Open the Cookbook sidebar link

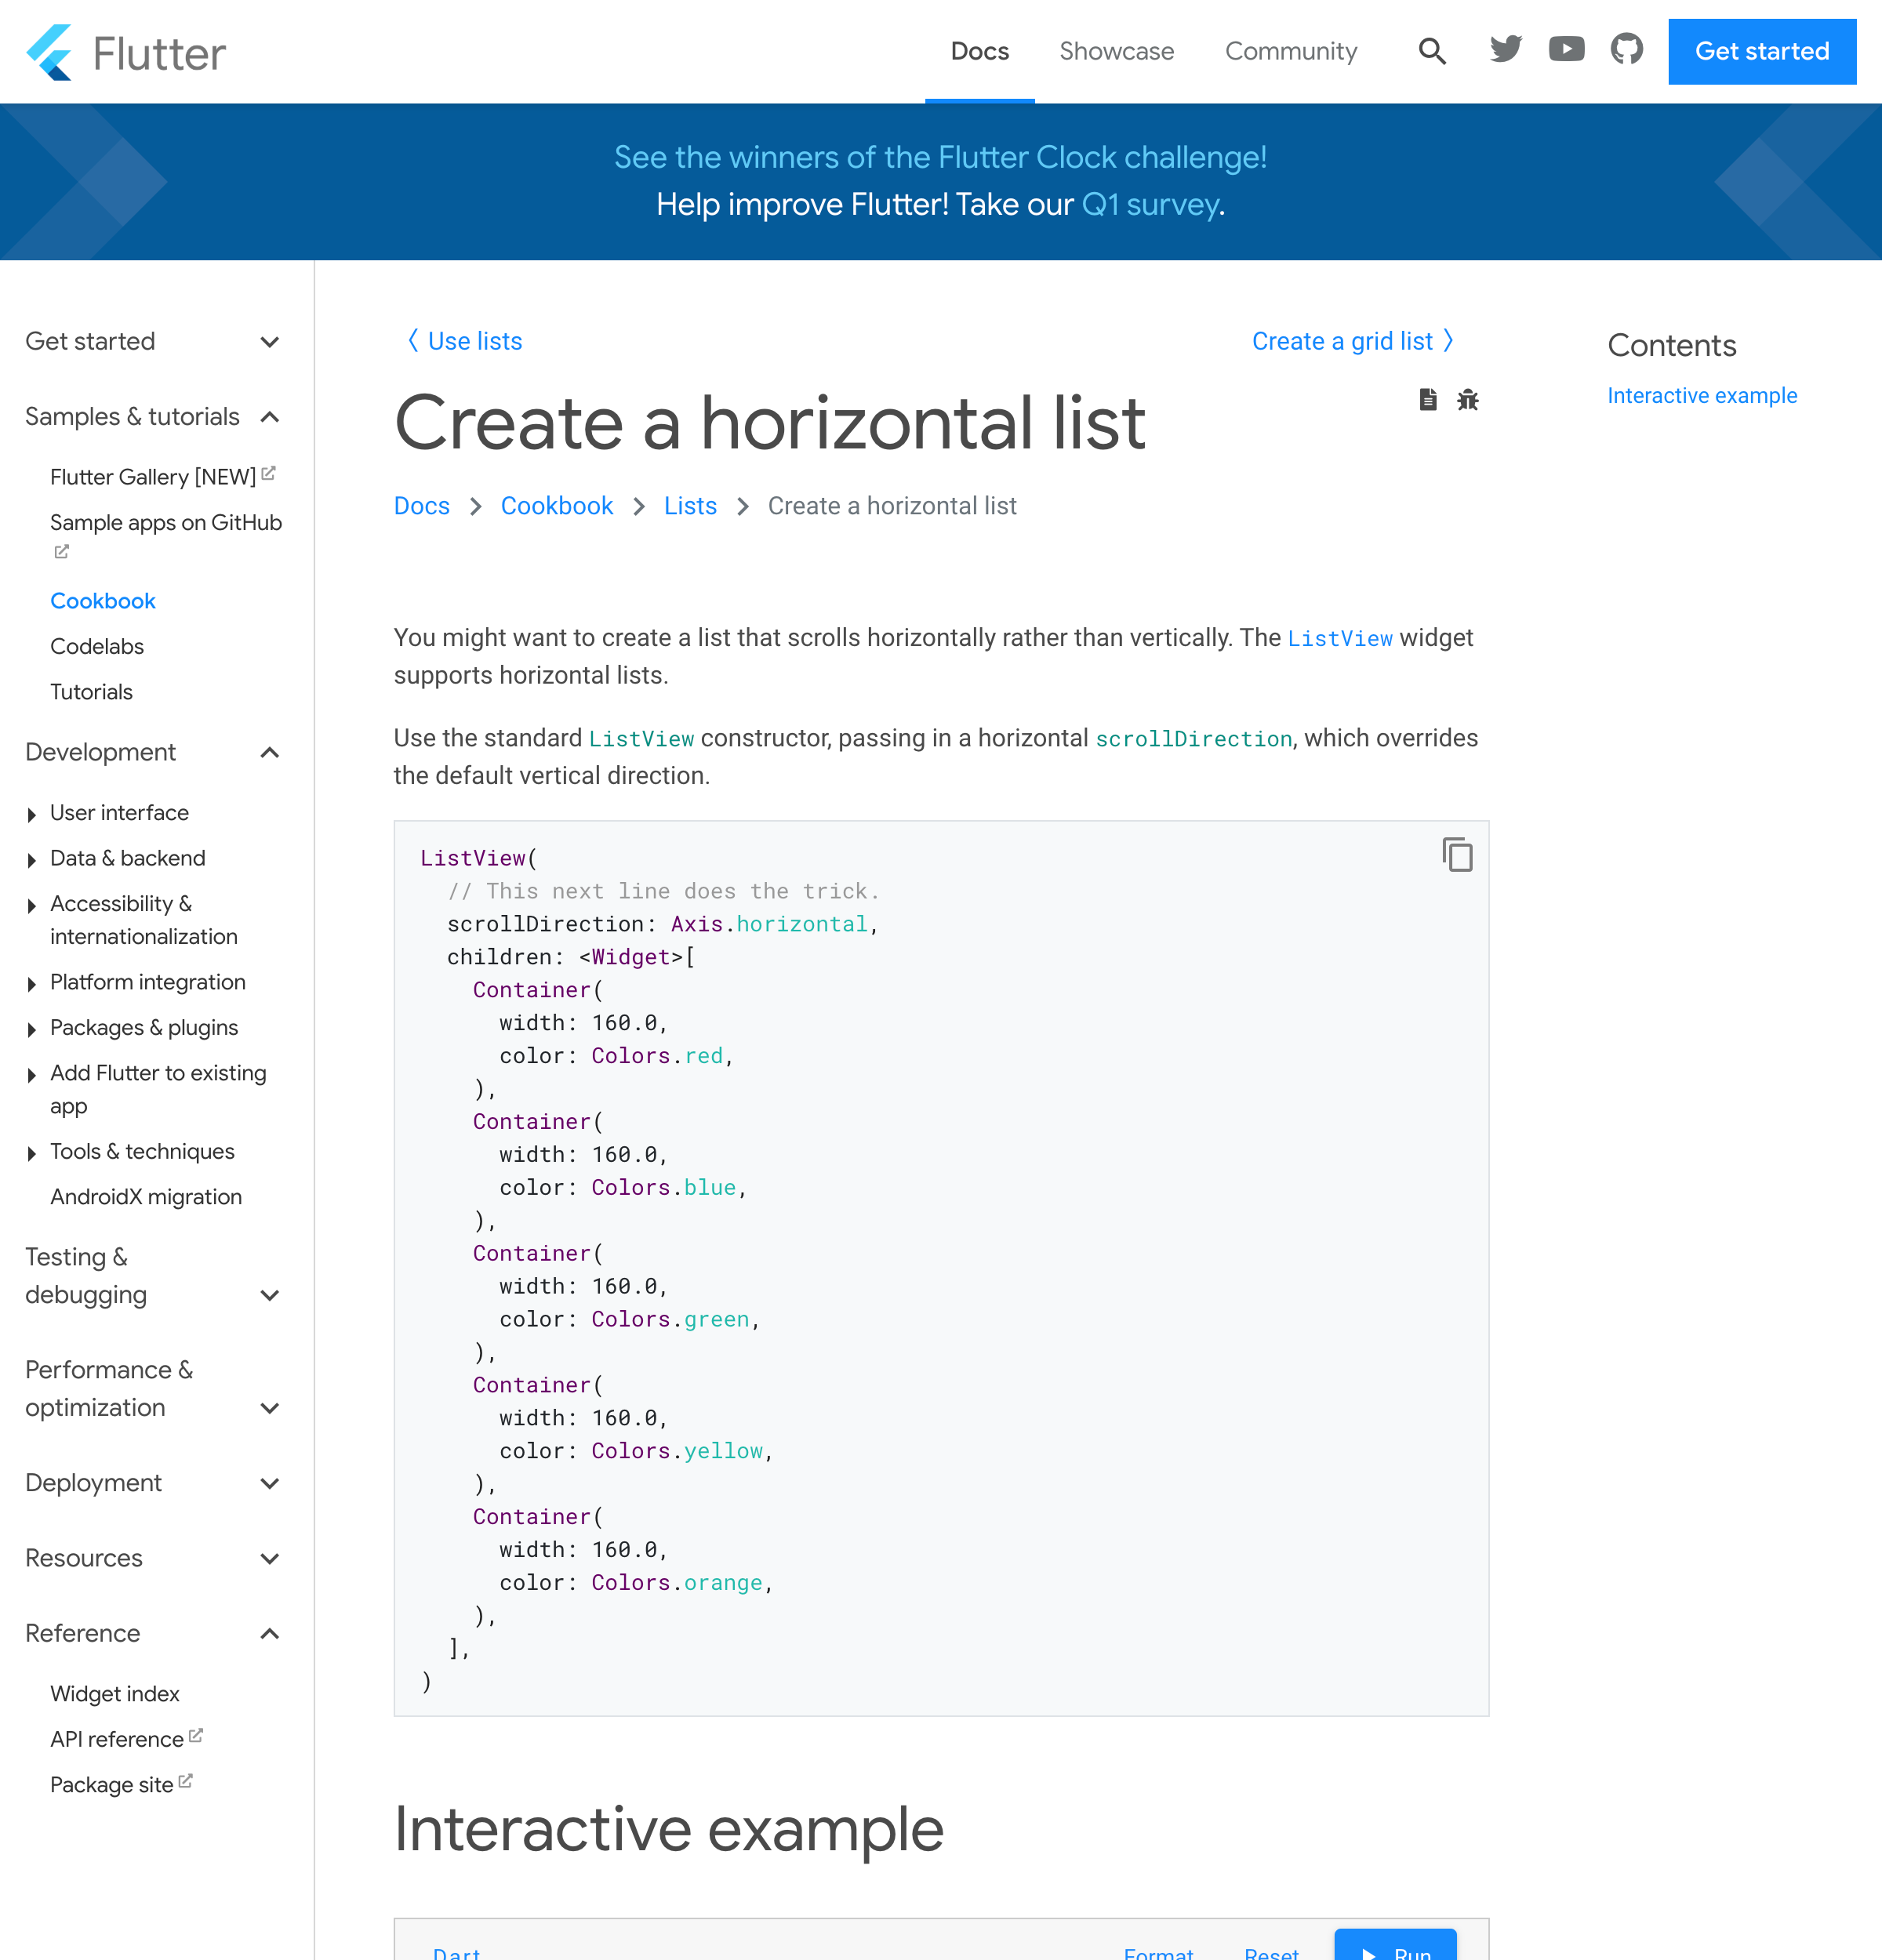tap(103, 601)
